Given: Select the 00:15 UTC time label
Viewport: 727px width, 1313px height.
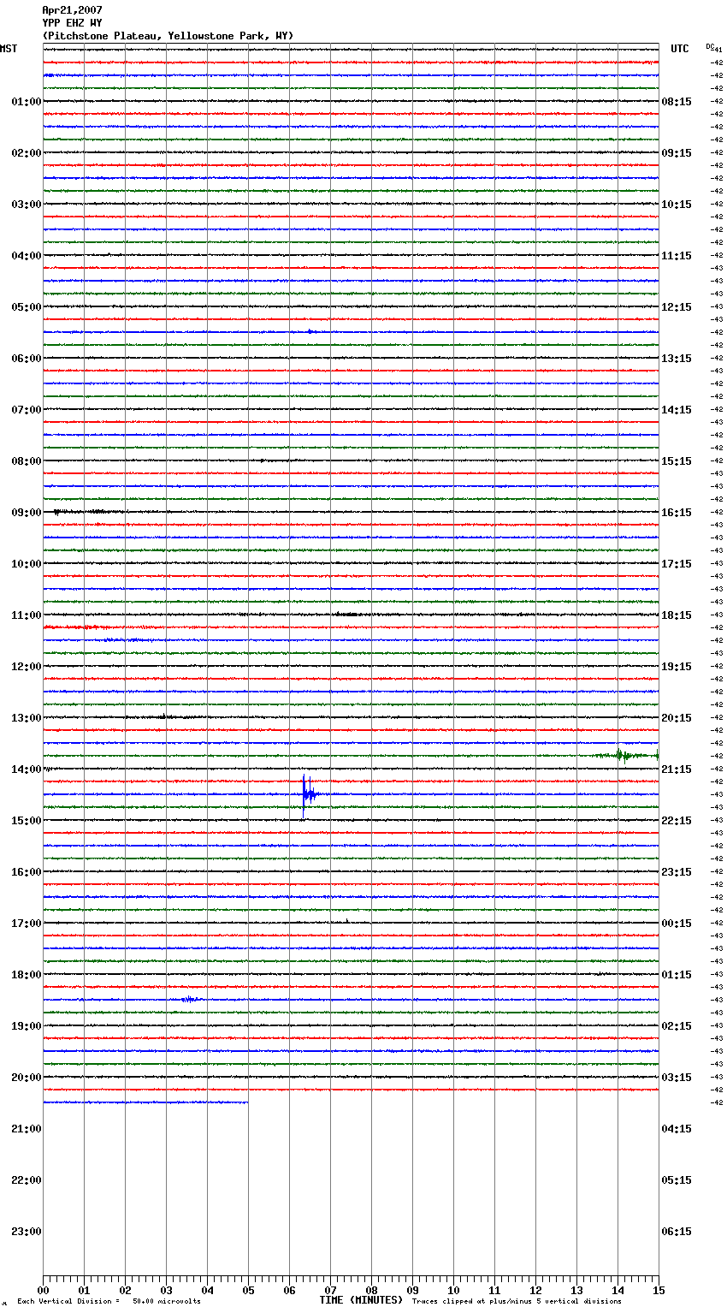Looking at the screenshot, I should coord(677,924).
